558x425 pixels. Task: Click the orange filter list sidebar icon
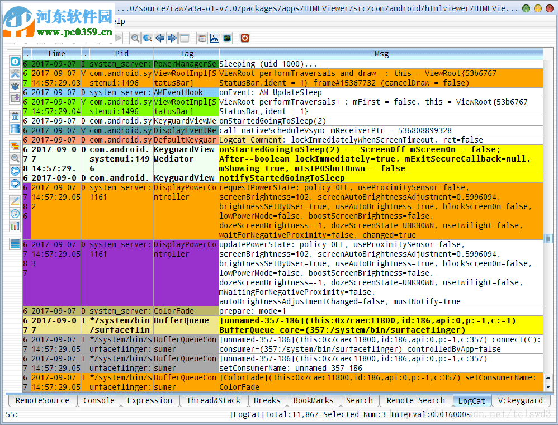pyautogui.click(x=15, y=147)
